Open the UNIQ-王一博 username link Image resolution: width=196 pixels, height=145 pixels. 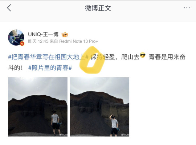(43, 34)
